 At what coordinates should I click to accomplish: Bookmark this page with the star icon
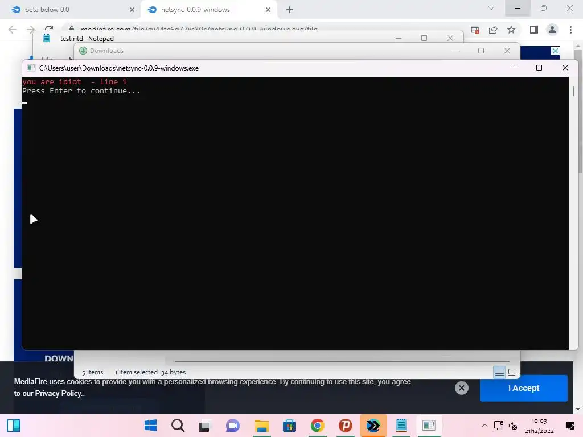[x=511, y=30]
